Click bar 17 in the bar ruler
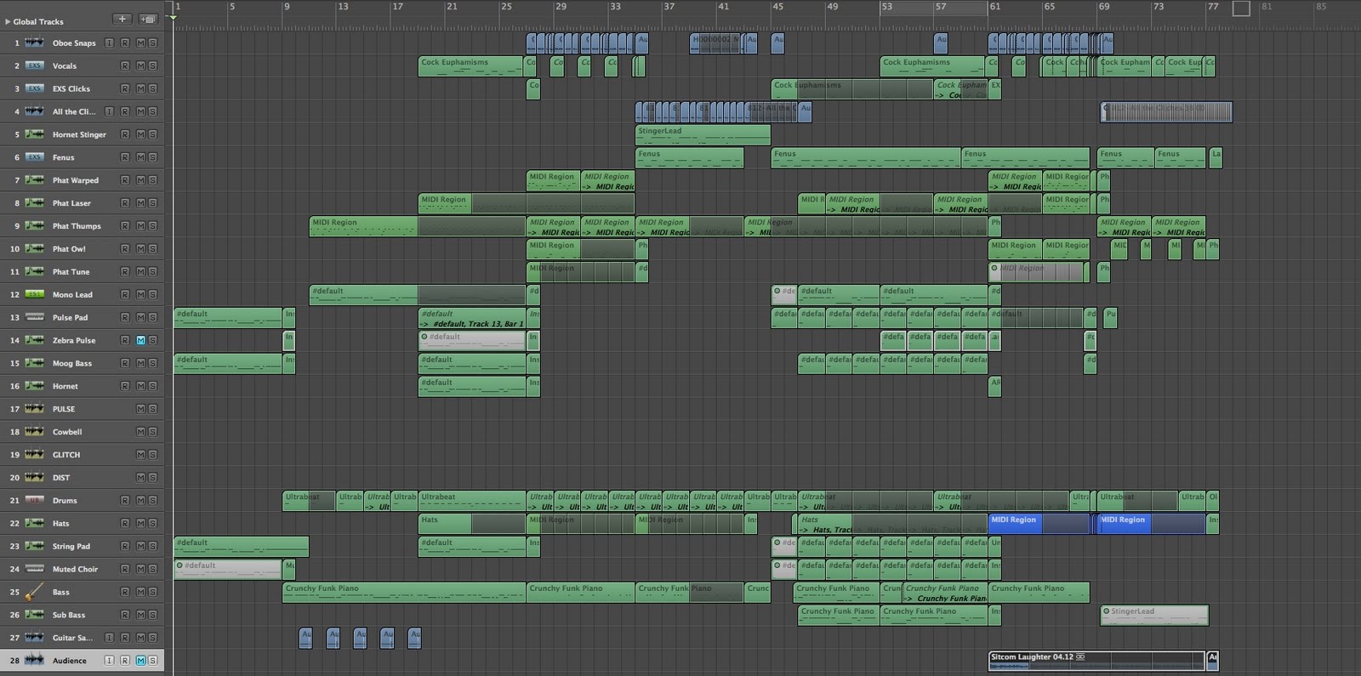 pos(397,7)
